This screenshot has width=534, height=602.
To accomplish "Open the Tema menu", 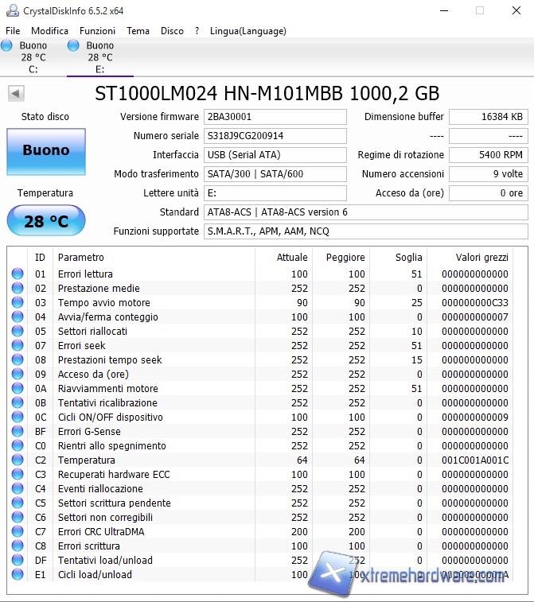I will (x=138, y=31).
